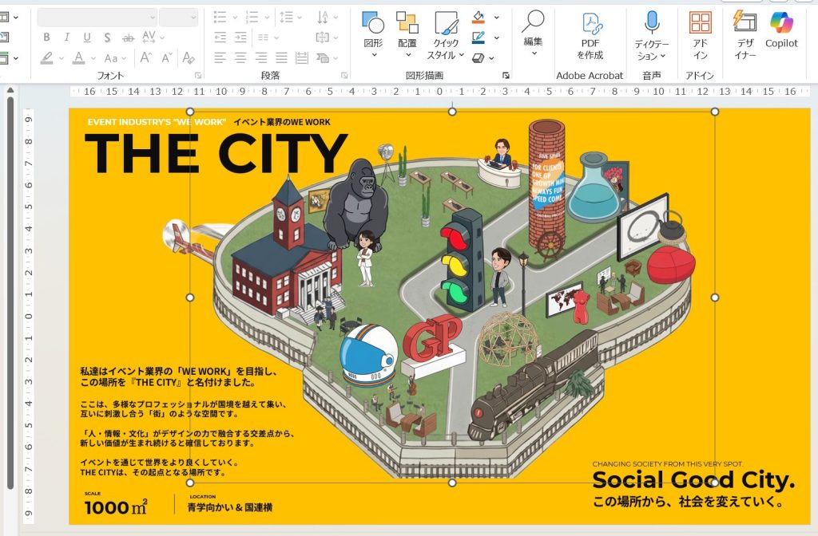
Task: Click the 配置 arrange icon
Action: [x=407, y=22]
